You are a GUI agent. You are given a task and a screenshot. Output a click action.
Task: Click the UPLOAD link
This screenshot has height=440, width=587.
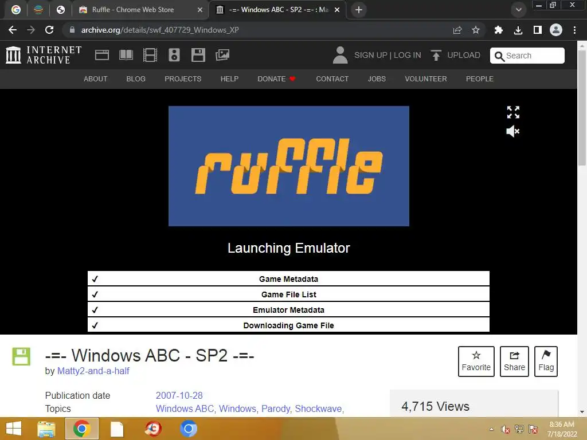(463, 55)
